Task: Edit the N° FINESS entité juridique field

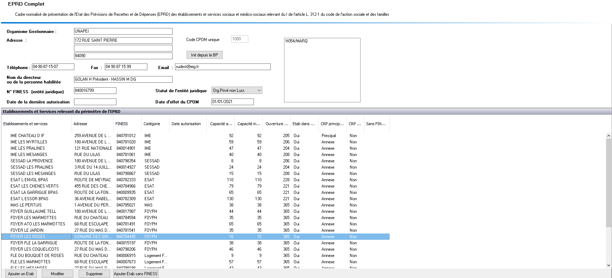Action: point(95,90)
